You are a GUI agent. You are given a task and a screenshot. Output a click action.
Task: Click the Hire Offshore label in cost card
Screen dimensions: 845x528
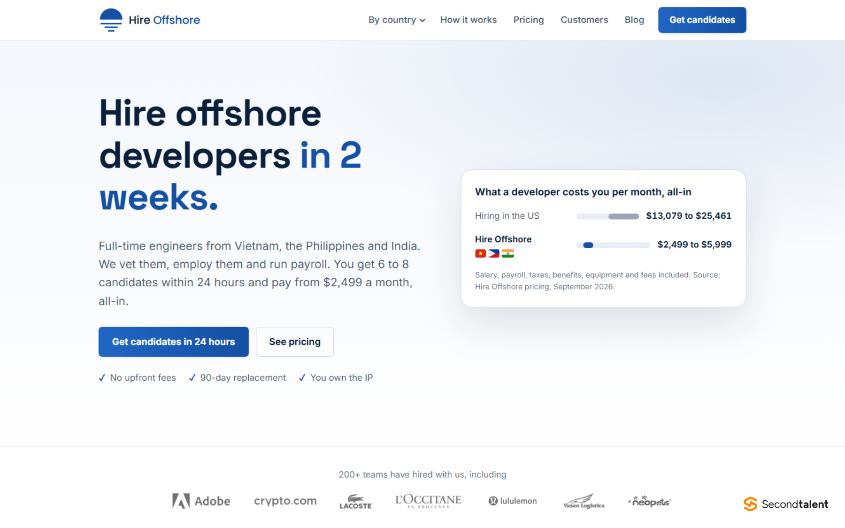coord(503,239)
